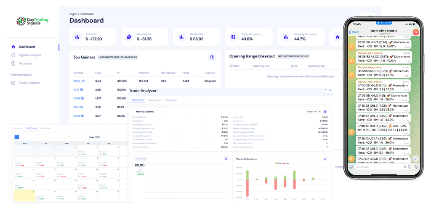Click the BMGL symbol link
Screen dimensions: 431x210
(77, 81)
